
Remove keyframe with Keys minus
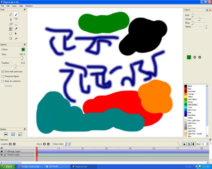[48, 144]
